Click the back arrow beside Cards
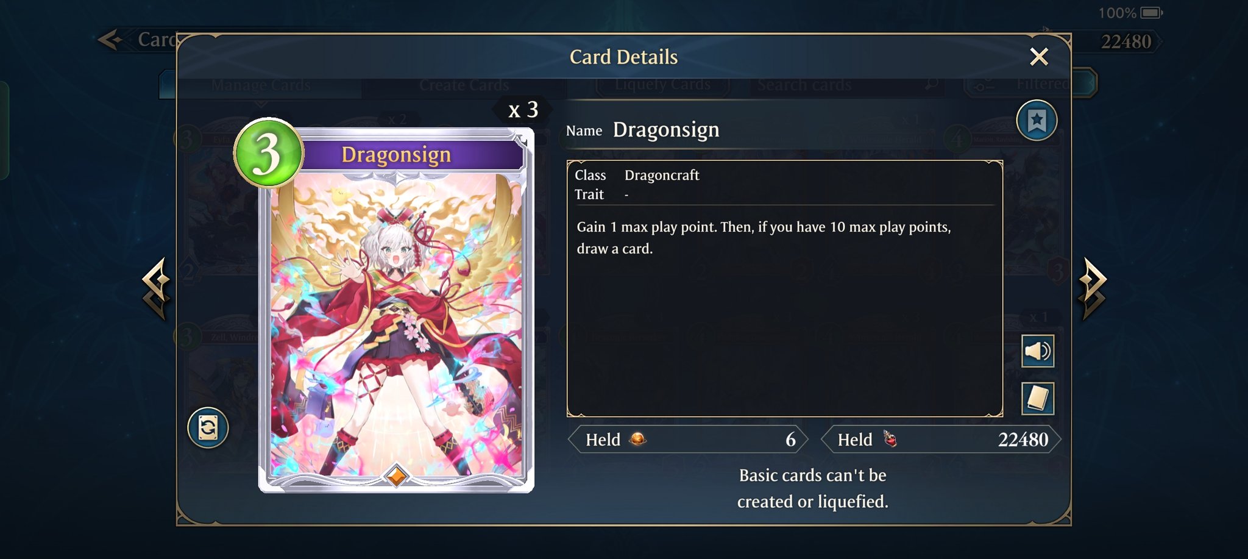This screenshot has width=1248, height=559. coord(110,40)
